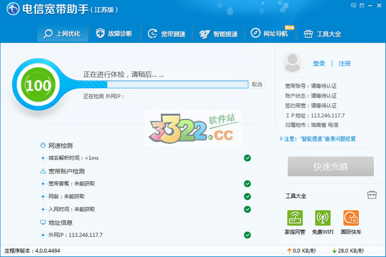Open the feedback message icon in title bar
The height and width of the screenshot is (257, 386).
(x=353, y=5)
